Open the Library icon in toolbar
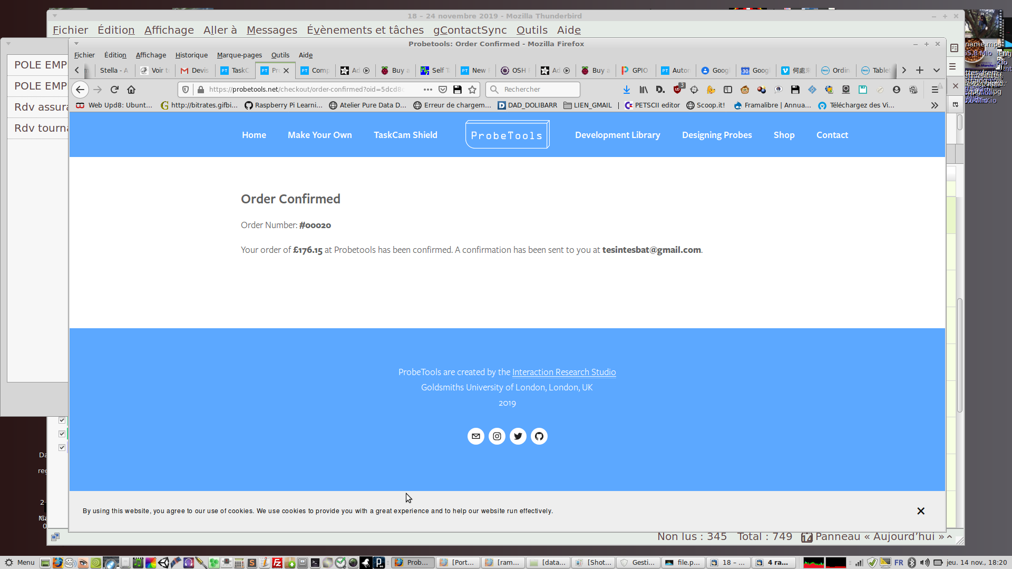Image resolution: width=1012 pixels, height=569 pixels. click(x=643, y=90)
